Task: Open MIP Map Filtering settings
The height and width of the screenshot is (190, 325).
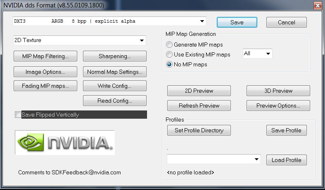Action: [45, 56]
